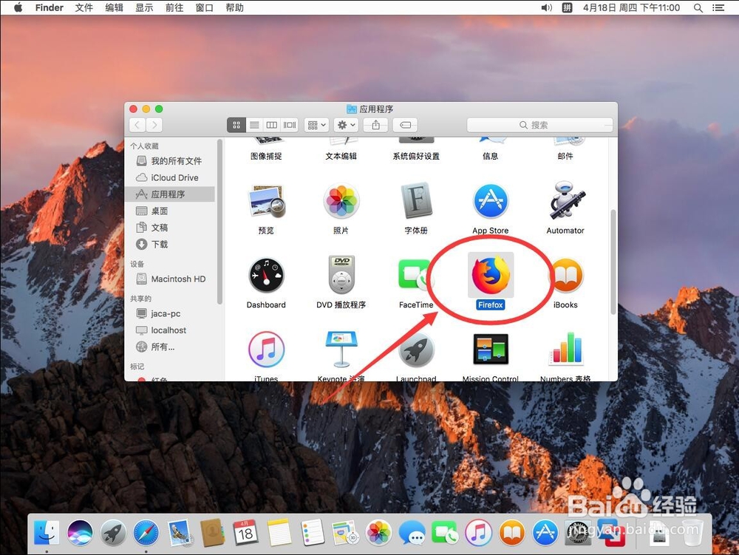
Task: Select the 照片 Photos app in Finder window
Action: pos(341,201)
